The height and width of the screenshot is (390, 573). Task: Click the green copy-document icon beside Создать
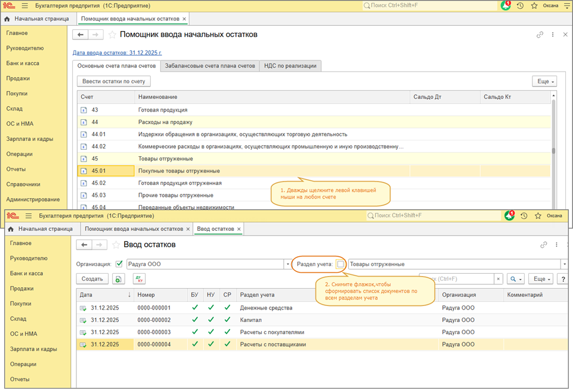119,280
